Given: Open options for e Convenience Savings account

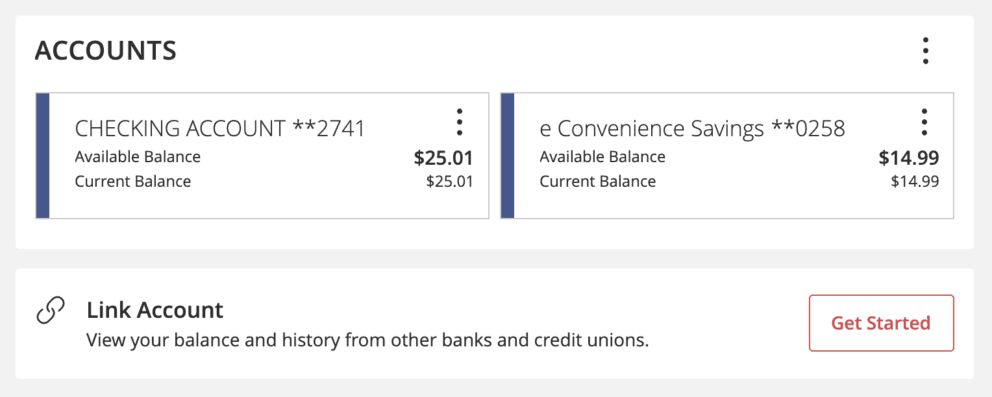Looking at the screenshot, I should point(924,121).
